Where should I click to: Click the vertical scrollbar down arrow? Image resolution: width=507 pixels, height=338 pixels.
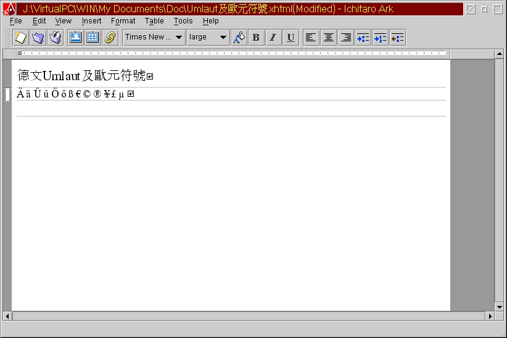click(499, 307)
